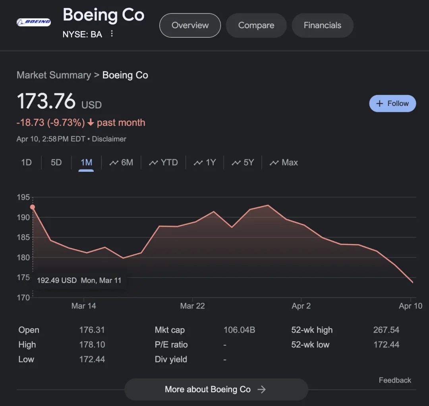The width and height of the screenshot is (429, 406).
Task: Open the Disclaimer link
Action: [x=109, y=139]
